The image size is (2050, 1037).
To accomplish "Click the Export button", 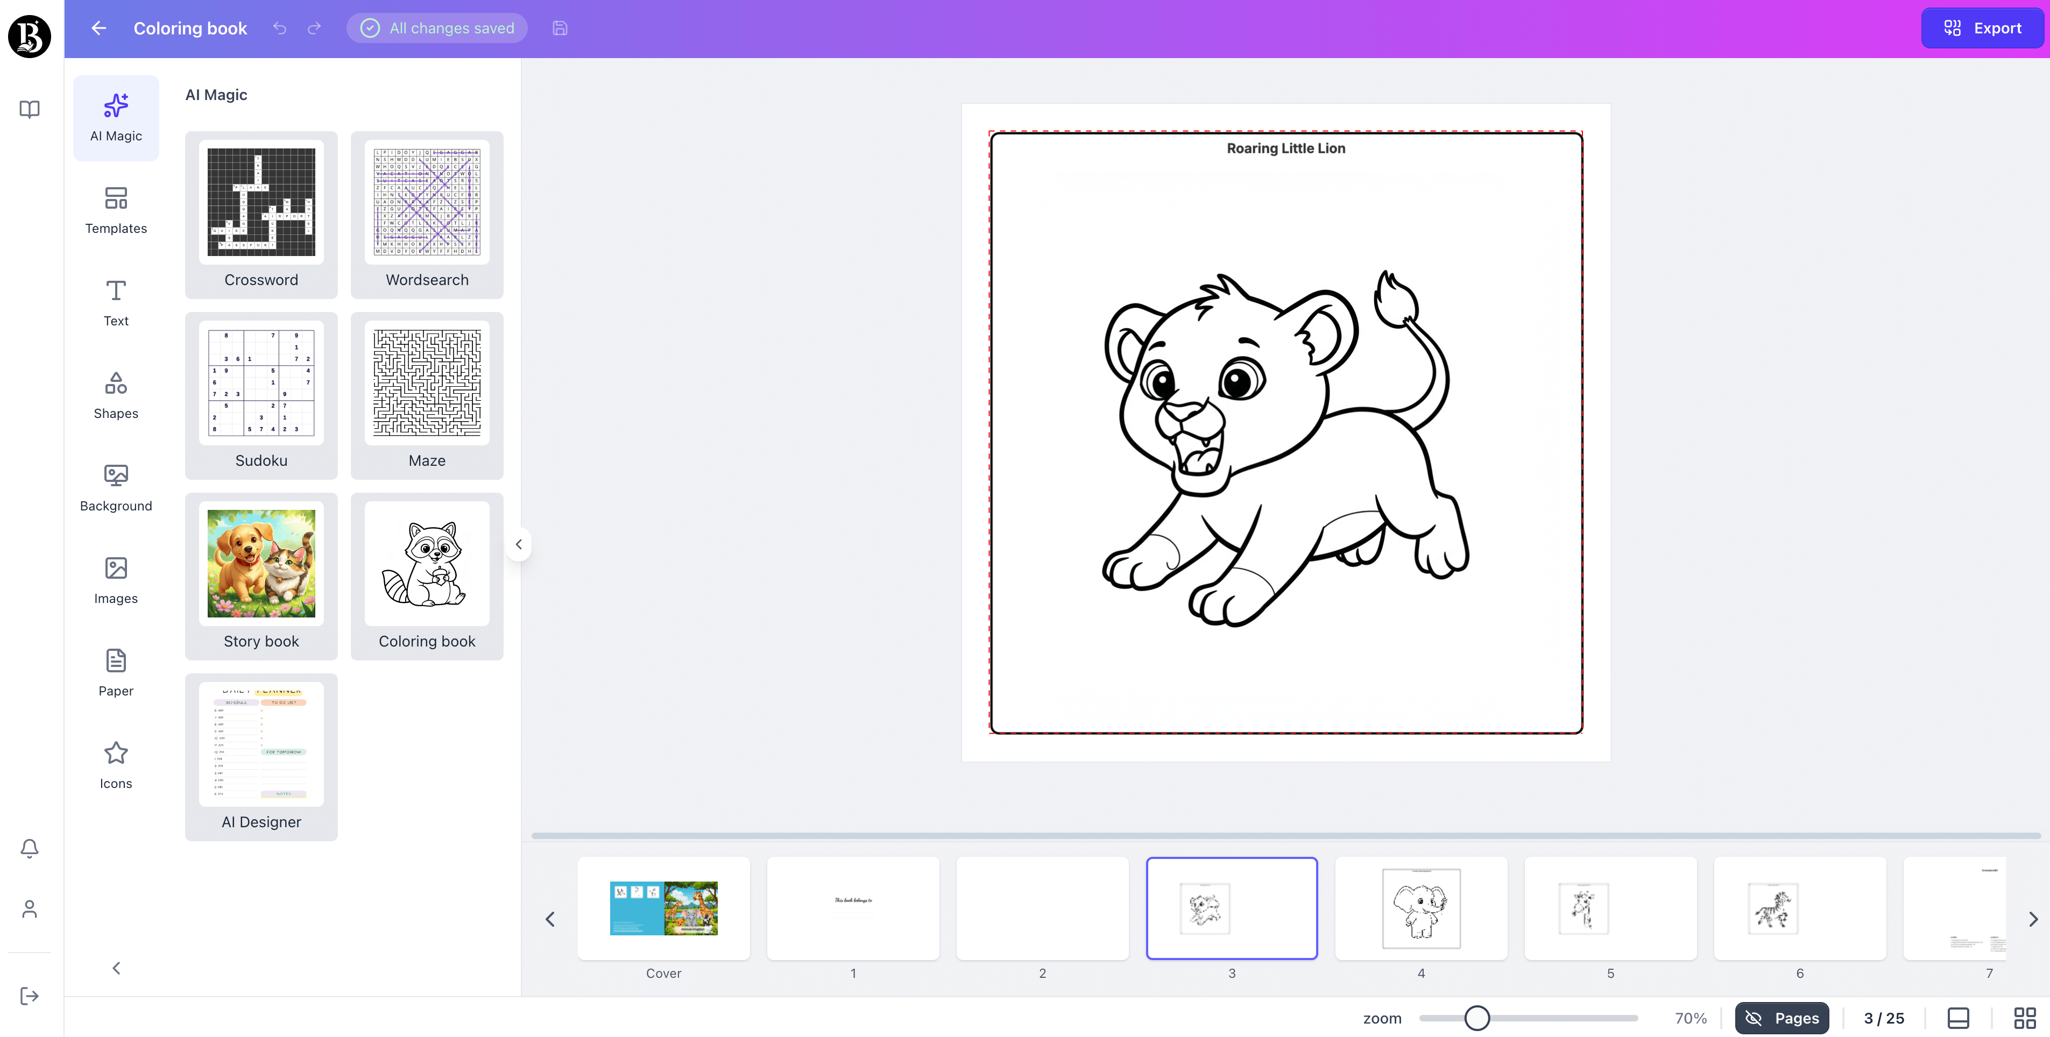I will (1982, 28).
